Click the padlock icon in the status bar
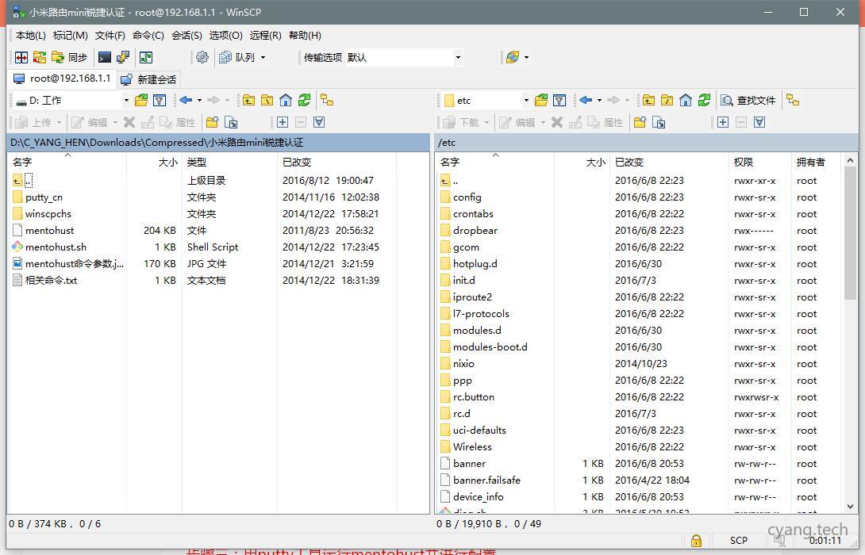 pyautogui.click(x=696, y=540)
